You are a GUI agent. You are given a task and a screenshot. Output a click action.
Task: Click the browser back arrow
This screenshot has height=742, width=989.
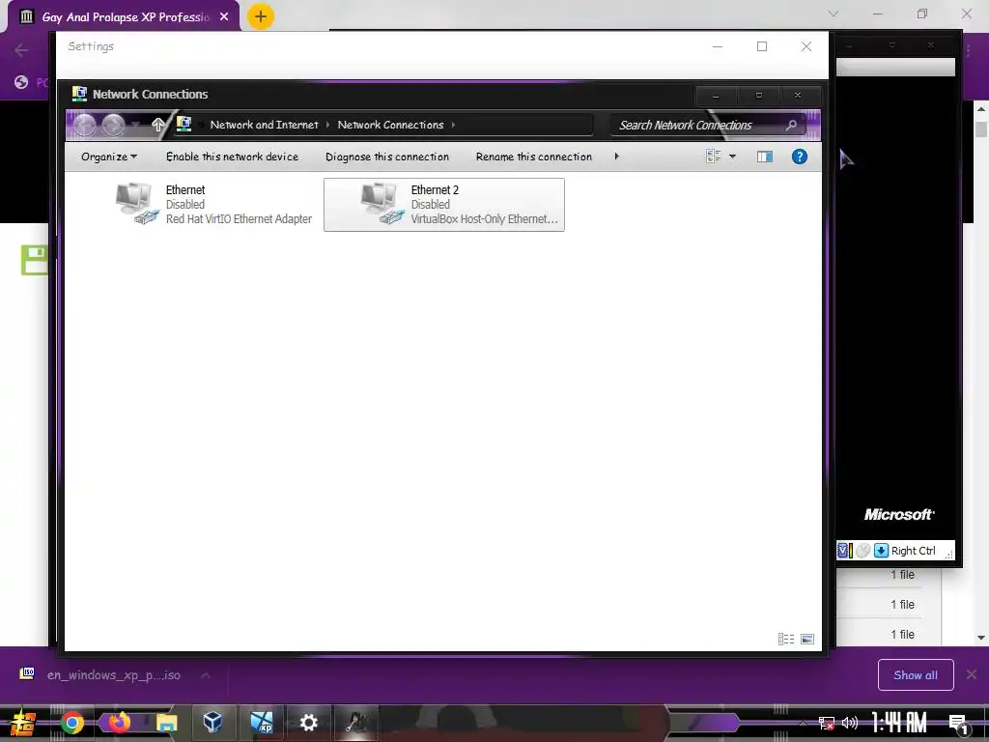21,50
